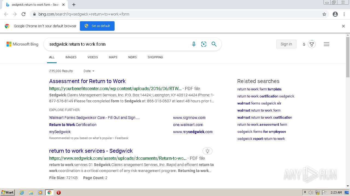Click the lightbulb insight icon by Sedgwick result
The height and width of the screenshot is (196, 350).
click(208, 151)
